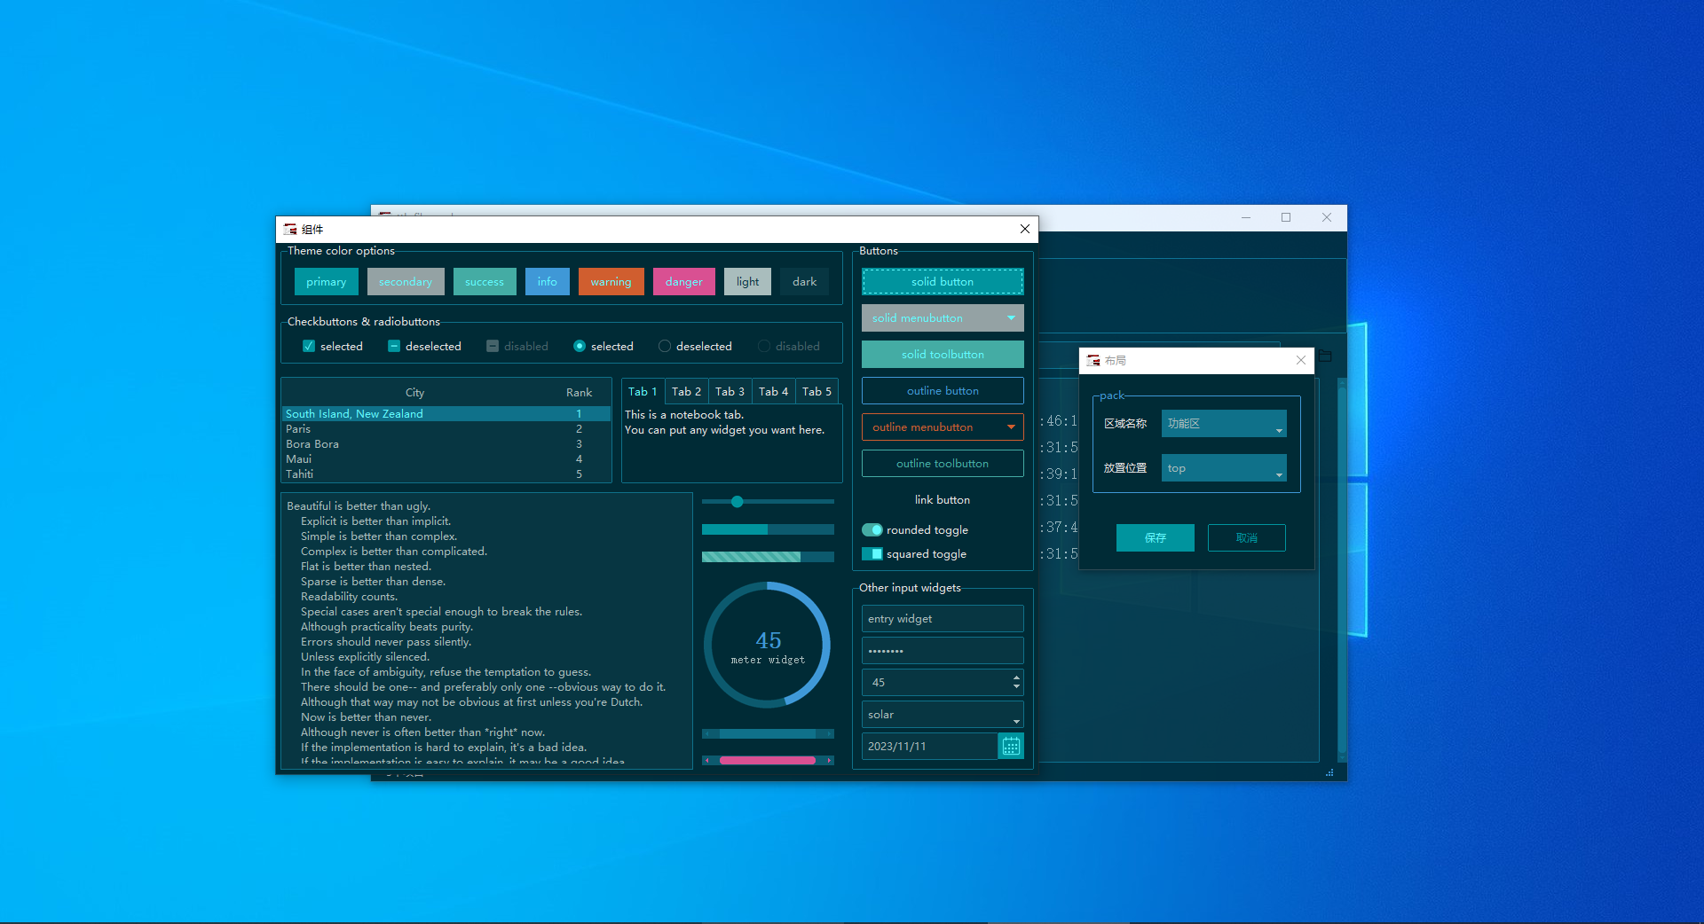
Task: Click the solid progress bar
Action: pos(768,529)
